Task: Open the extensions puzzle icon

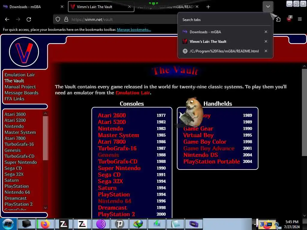Action: pyautogui.click(x=278, y=19)
